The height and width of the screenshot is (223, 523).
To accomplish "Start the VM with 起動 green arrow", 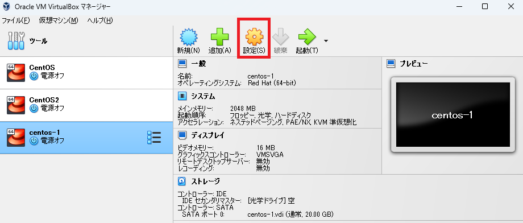I will click(x=307, y=37).
